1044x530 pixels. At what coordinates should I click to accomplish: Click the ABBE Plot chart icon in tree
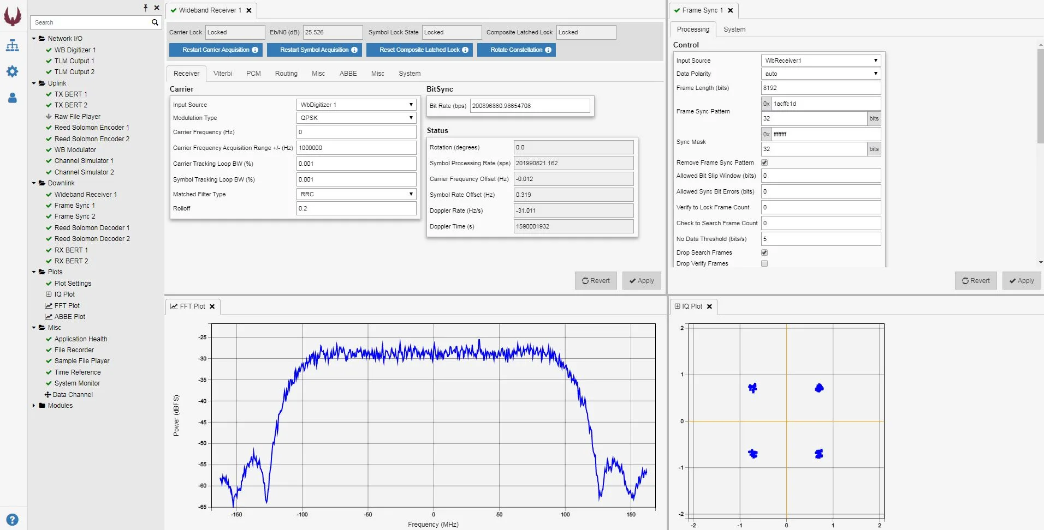(x=49, y=317)
